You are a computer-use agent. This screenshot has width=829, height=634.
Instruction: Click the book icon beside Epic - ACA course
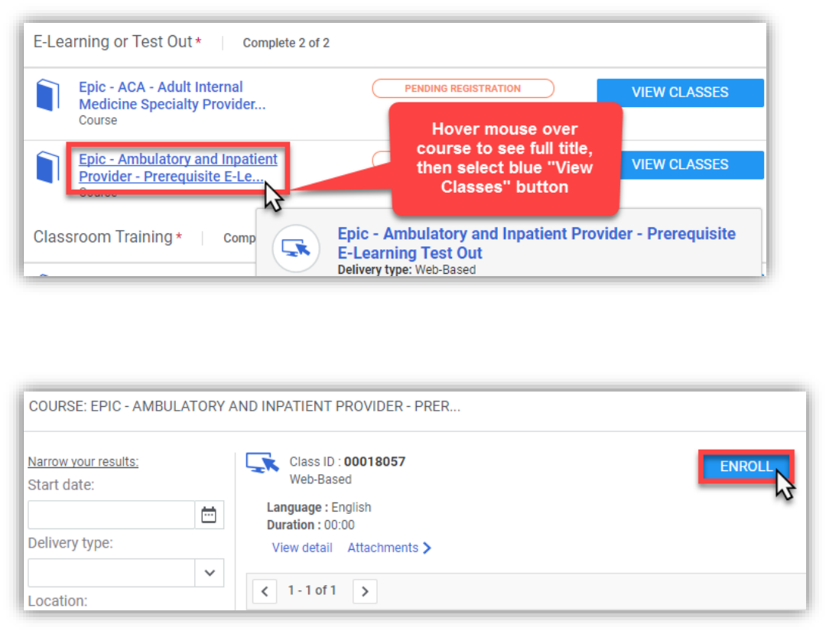47,95
